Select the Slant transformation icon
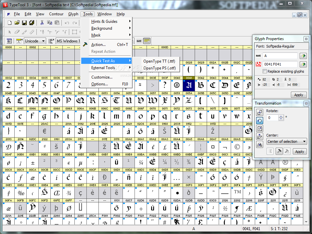The height and width of the screenshot is (234, 312). (x=260, y=137)
